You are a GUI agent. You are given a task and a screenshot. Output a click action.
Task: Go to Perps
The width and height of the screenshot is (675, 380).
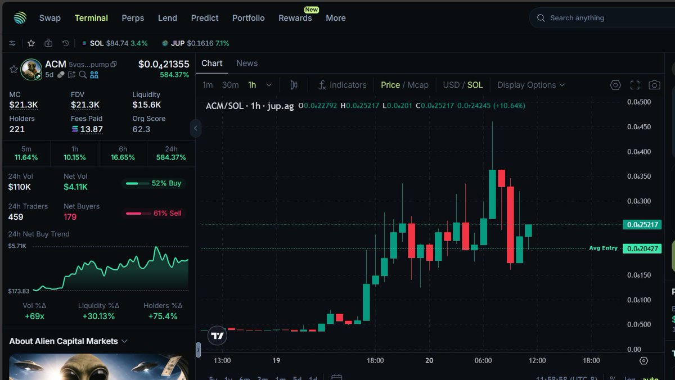tap(133, 18)
